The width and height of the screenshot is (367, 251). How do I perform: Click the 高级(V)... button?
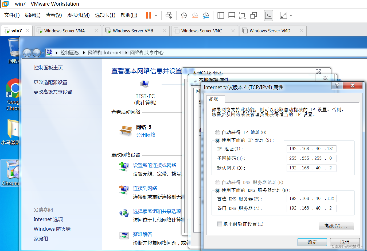click(x=336, y=226)
